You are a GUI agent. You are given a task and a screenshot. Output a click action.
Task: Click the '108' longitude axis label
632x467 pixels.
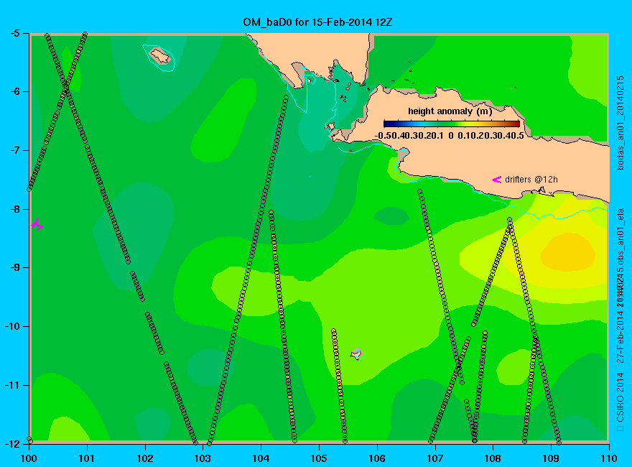coord(493,458)
